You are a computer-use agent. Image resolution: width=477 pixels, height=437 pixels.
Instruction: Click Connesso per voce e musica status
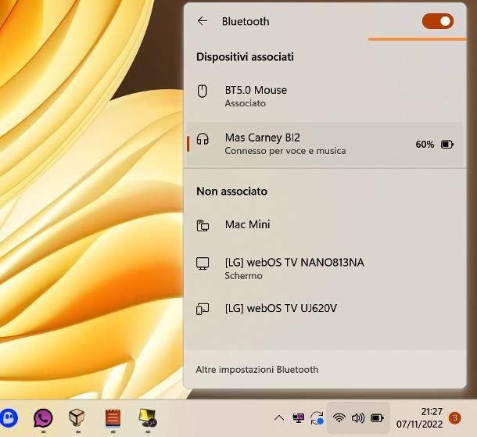pyautogui.click(x=285, y=151)
